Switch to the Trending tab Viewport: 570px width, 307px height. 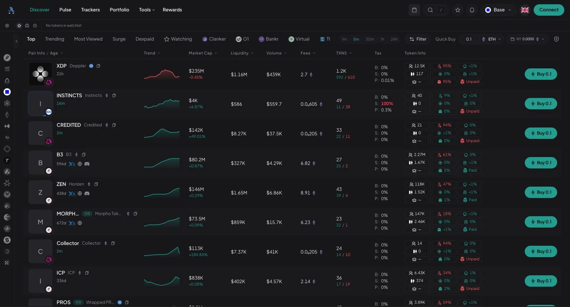tap(55, 39)
